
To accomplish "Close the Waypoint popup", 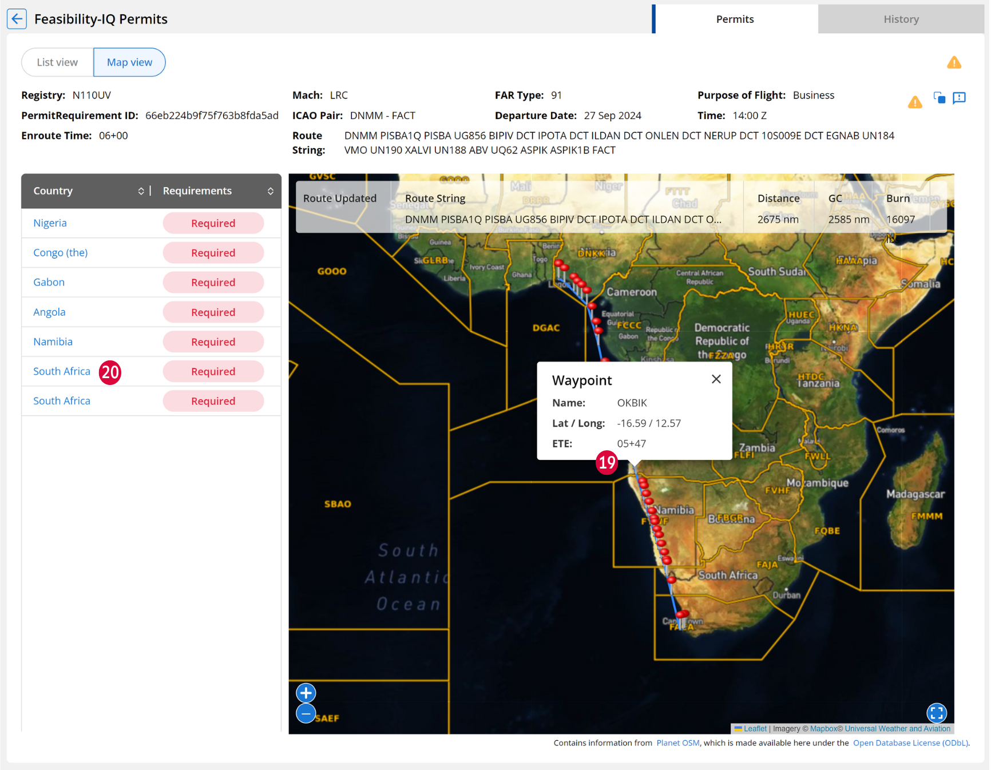I will 716,379.
